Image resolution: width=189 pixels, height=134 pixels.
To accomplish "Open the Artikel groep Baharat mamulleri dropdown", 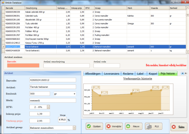I will point(74,128).
